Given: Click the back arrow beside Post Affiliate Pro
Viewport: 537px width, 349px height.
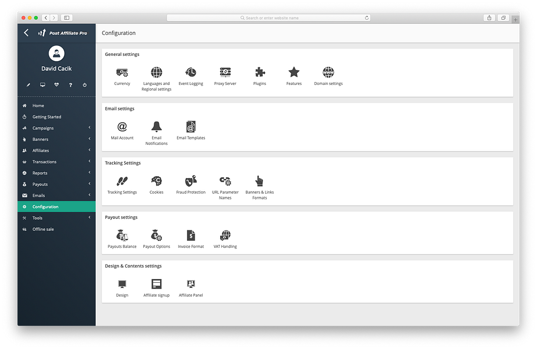Looking at the screenshot, I should pyautogui.click(x=26, y=33).
